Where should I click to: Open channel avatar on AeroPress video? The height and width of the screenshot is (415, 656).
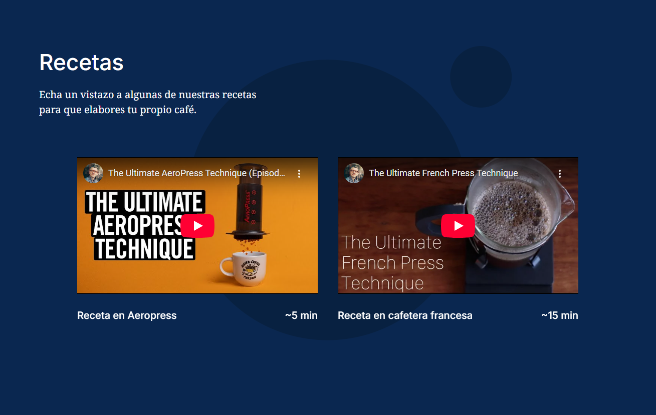coord(93,173)
